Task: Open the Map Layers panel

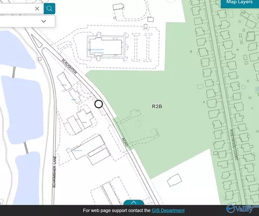Action: (x=240, y=3)
